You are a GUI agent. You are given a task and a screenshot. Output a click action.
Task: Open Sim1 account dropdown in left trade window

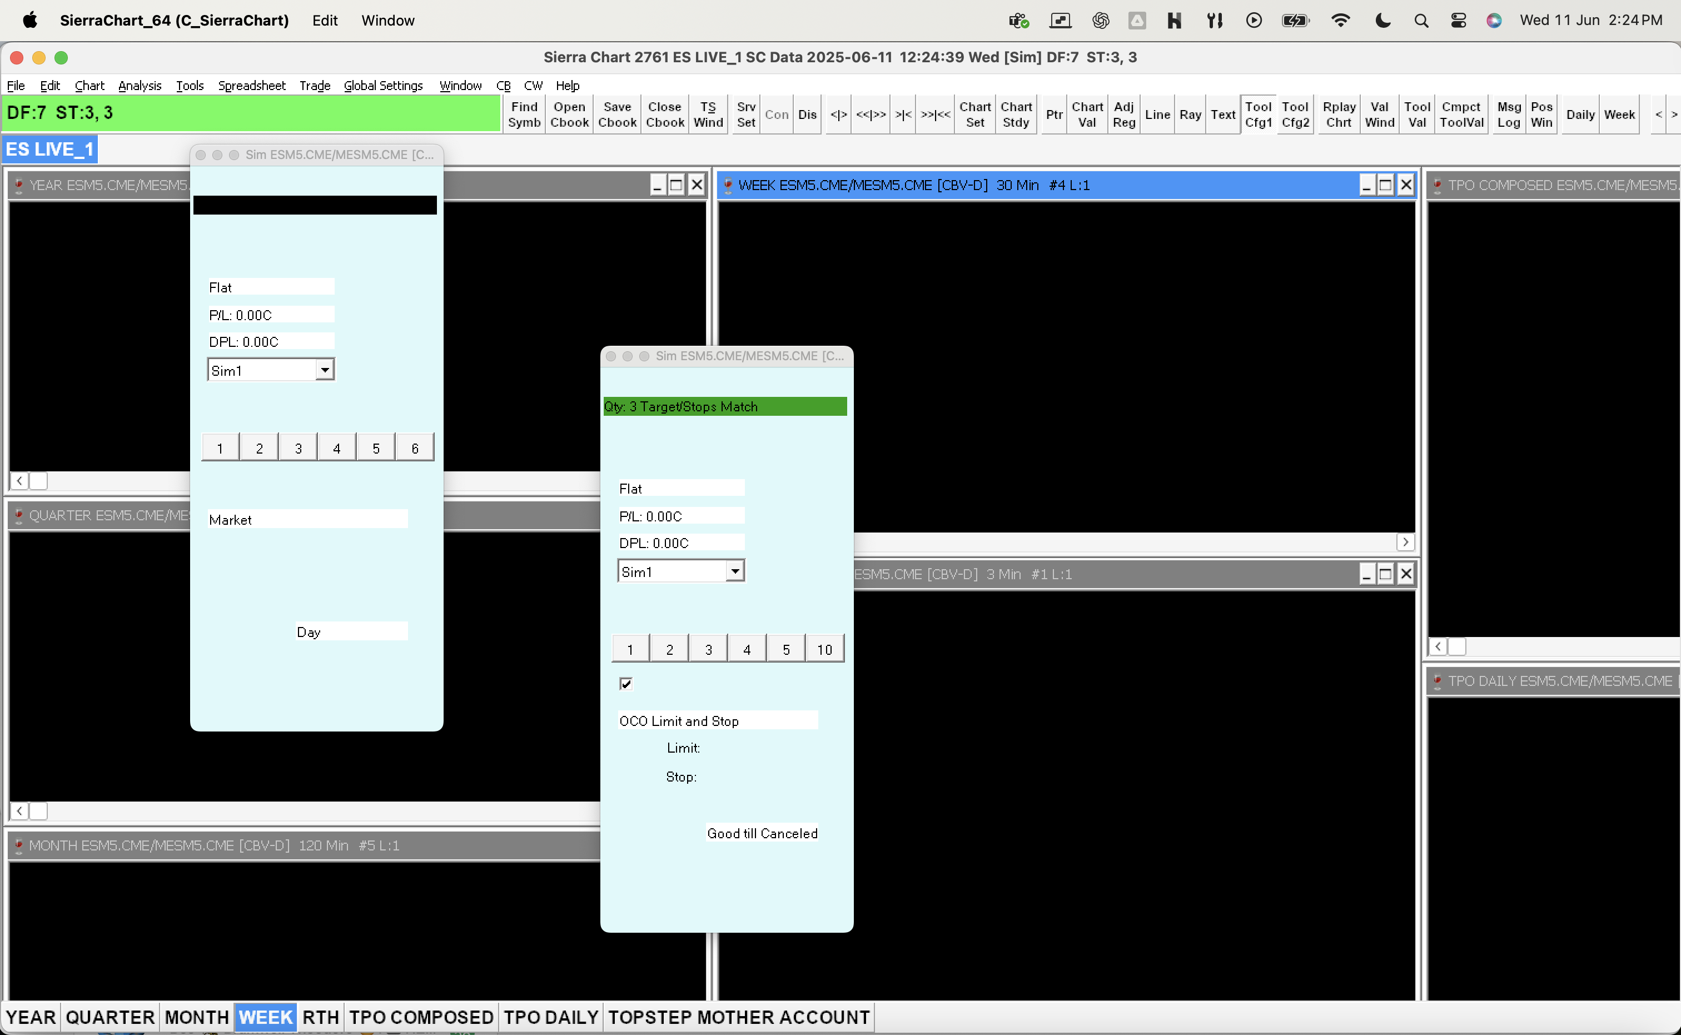point(325,370)
